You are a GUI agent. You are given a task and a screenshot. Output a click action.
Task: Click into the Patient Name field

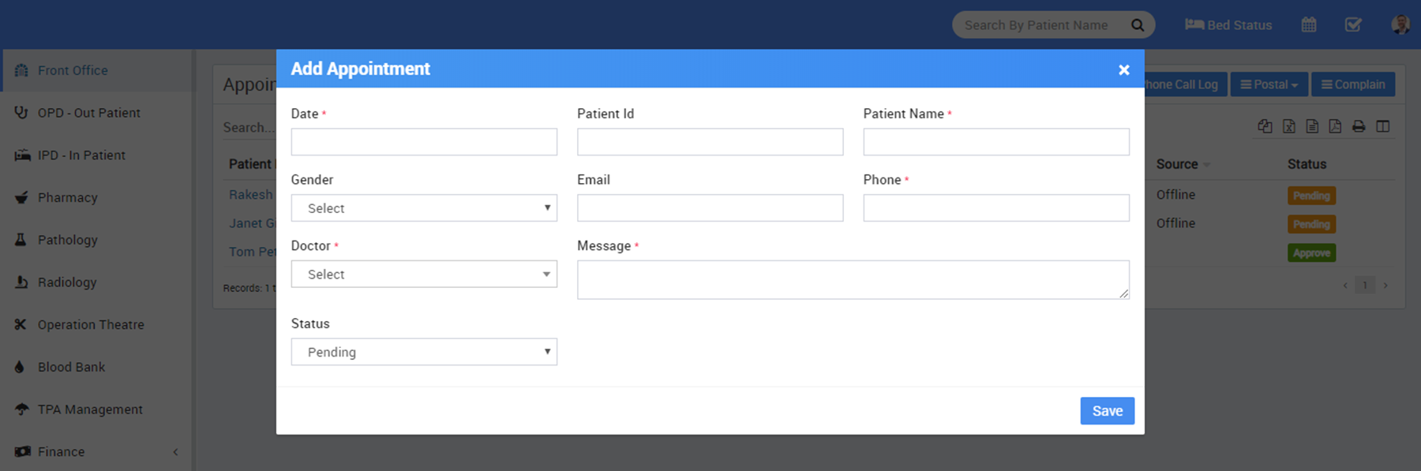tap(995, 142)
